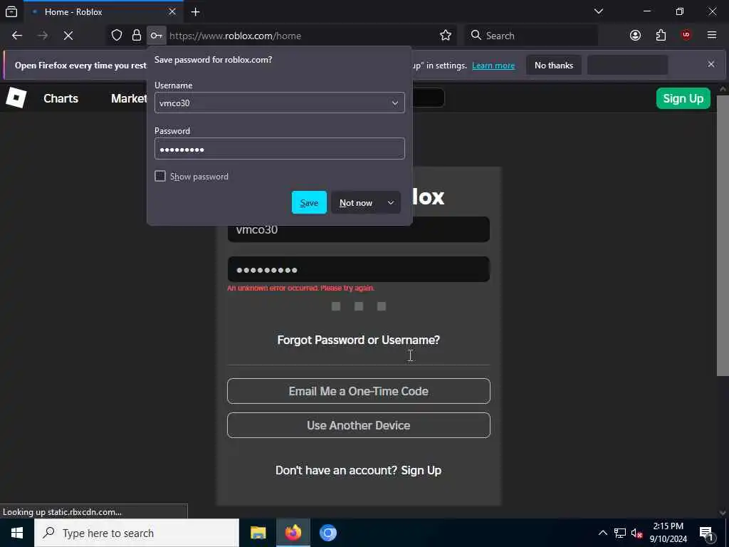Open Firefox account icon
This screenshot has height=547, width=729.
[635, 36]
